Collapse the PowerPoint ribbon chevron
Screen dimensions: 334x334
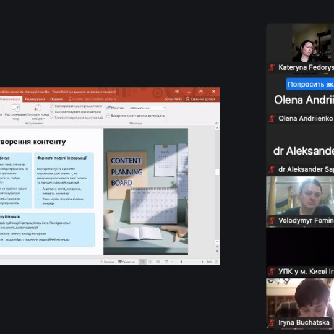click(216, 123)
